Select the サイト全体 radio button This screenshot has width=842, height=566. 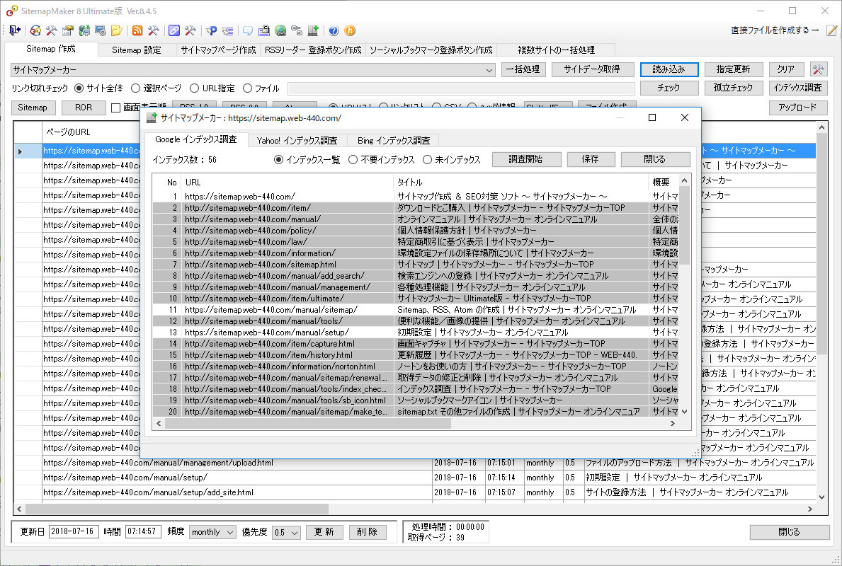79,88
